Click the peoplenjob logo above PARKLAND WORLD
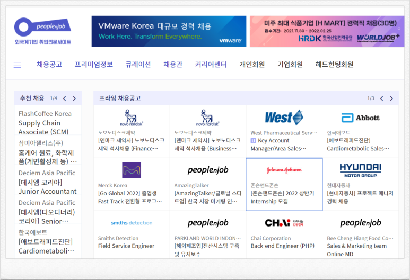 point(208,223)
